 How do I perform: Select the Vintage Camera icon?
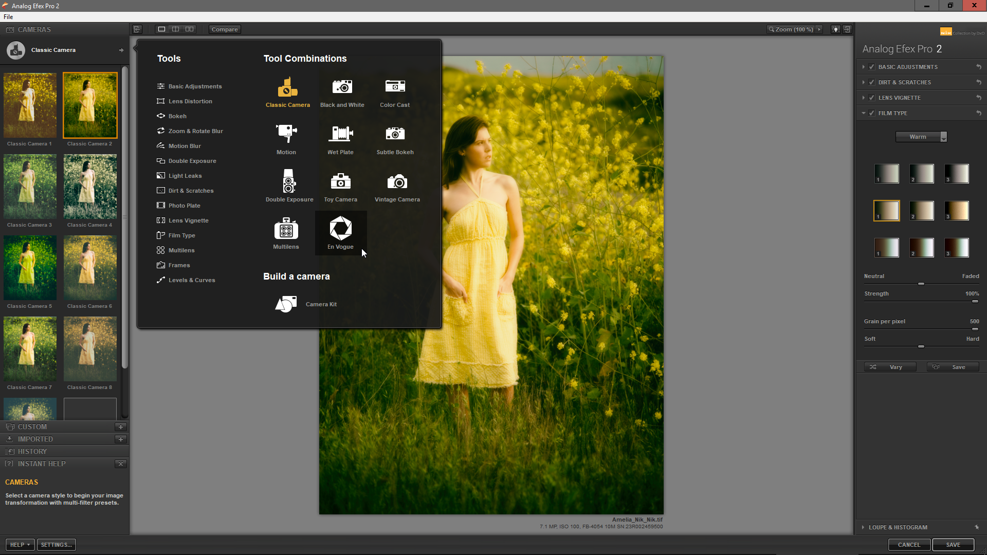pos(397,181)
